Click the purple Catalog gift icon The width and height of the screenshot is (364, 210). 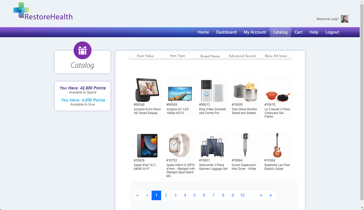point(82,50)
